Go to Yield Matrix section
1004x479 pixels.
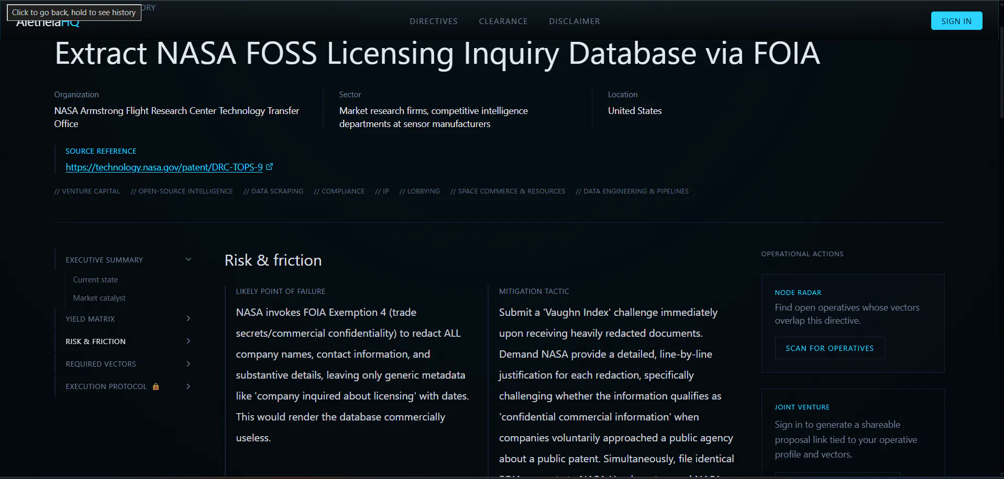(90, 319)
